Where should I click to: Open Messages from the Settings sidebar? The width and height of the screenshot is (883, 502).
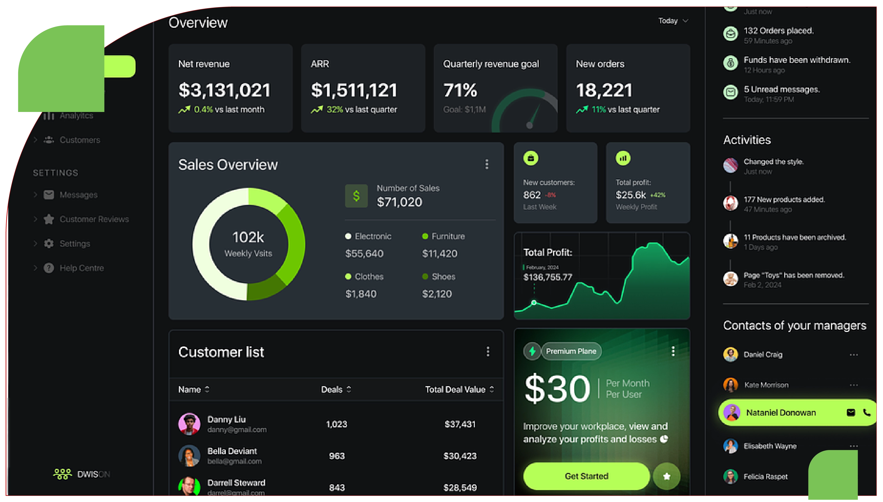[x=49, y=195]
